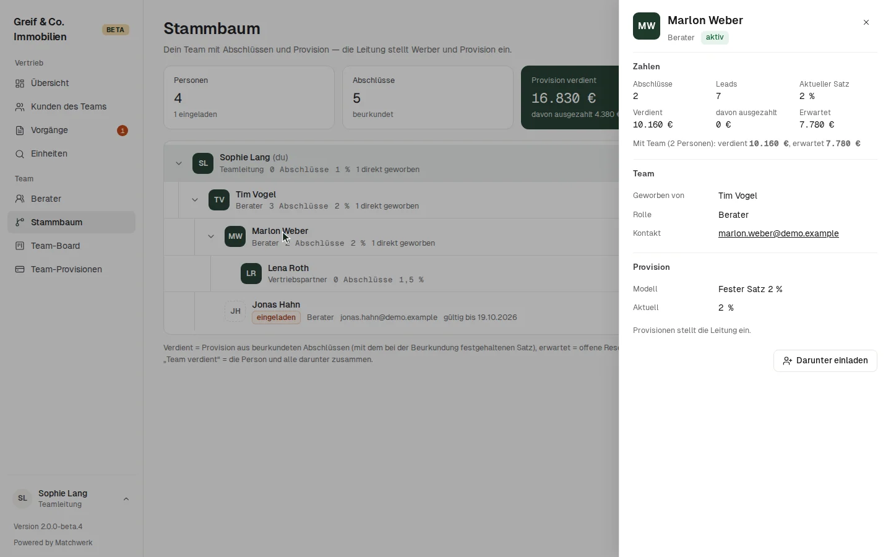Click the Version 2.0.0-beta.4 text
Screen dimensions: 891x557
48,527
